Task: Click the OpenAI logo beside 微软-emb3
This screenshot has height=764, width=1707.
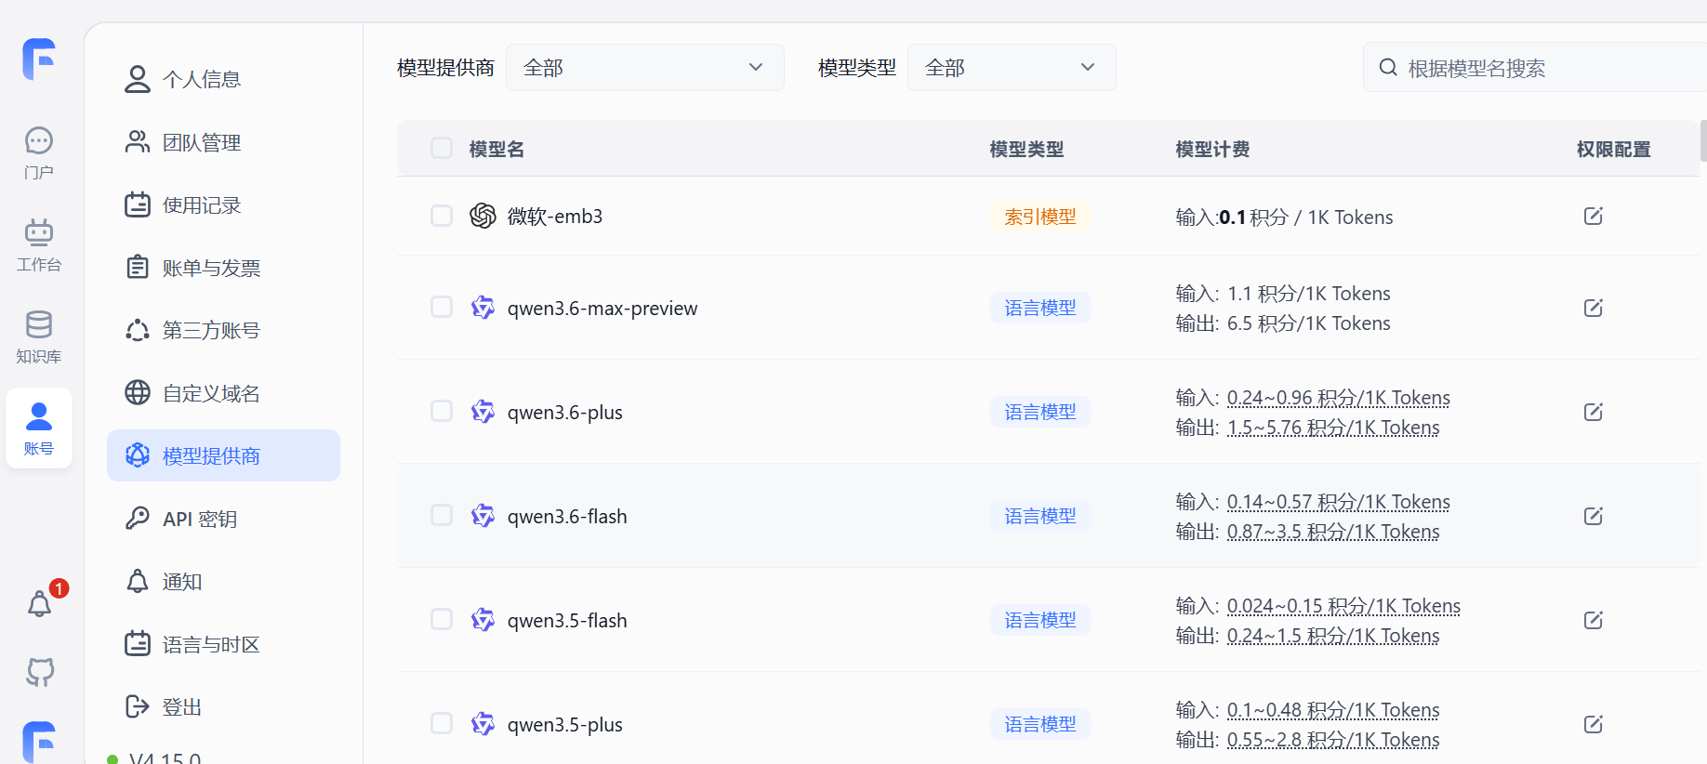Action: click(483, 216)
